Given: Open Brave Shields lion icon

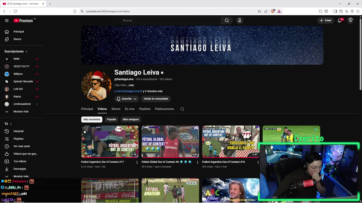Looking at the screenshot, I should click(273, 11).
